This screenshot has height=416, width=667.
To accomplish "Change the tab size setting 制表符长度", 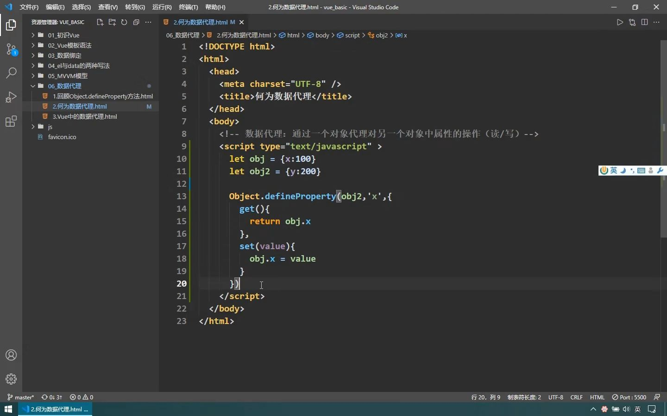I will (524, 397).
